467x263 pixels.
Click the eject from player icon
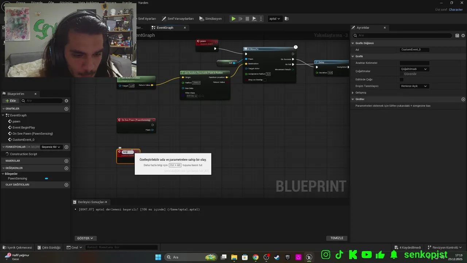point(254,19)
